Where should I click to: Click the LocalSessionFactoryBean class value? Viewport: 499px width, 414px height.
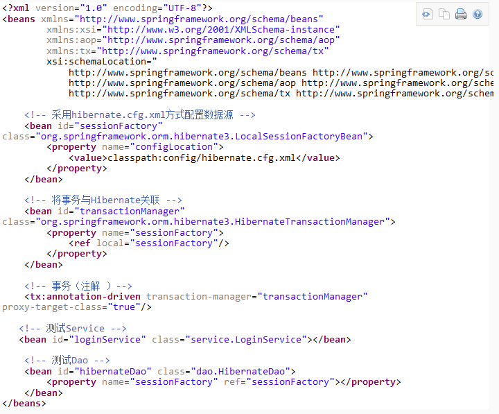point(202,137)
